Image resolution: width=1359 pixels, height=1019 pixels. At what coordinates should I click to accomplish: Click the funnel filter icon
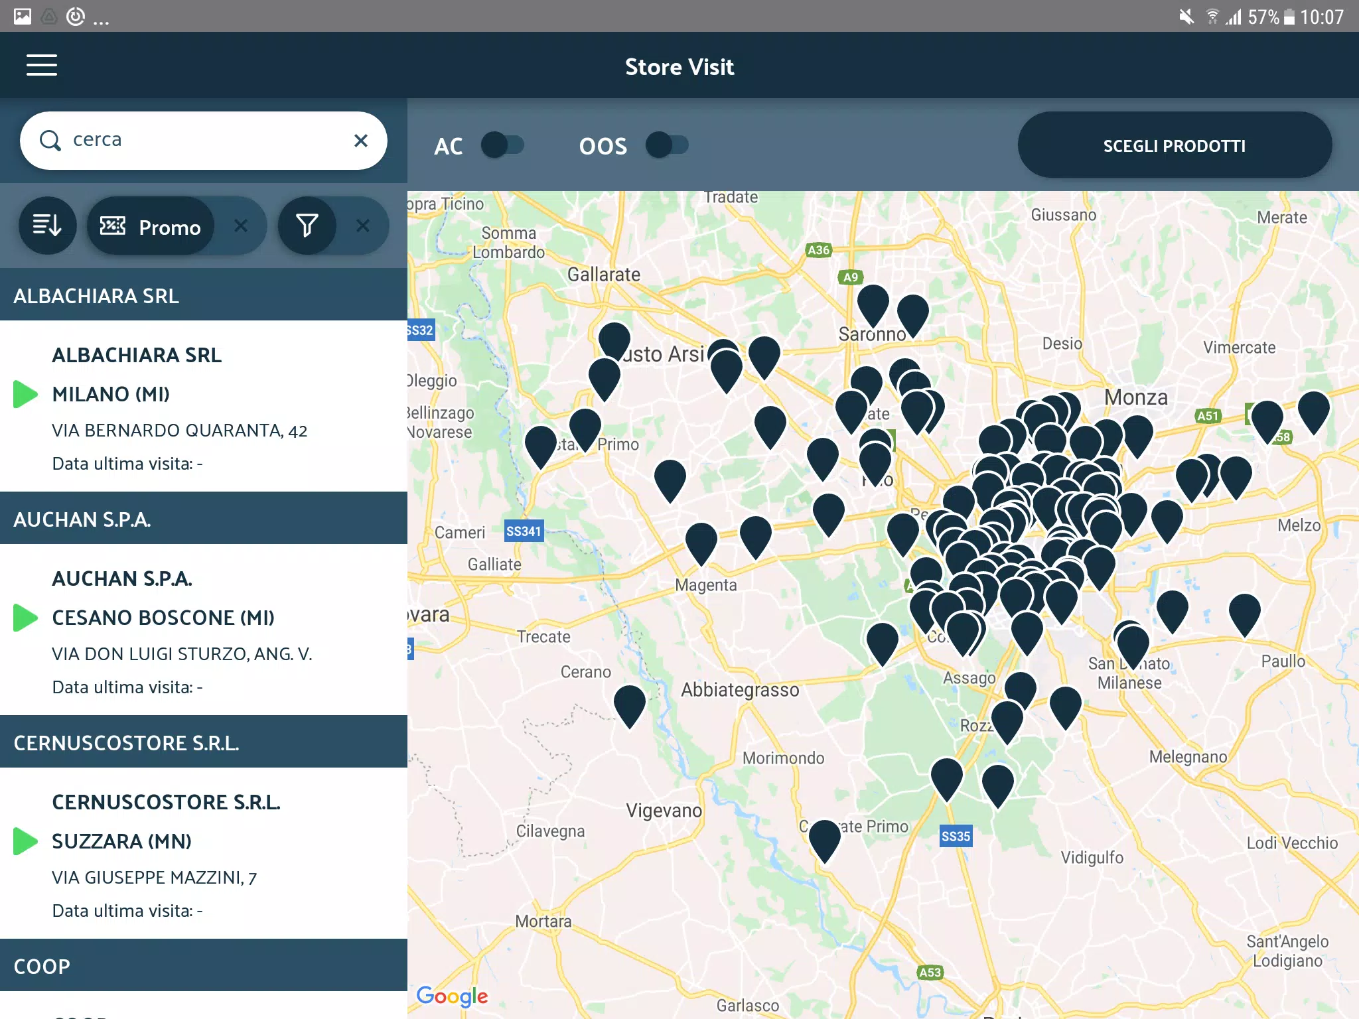[x=307, y=226]
